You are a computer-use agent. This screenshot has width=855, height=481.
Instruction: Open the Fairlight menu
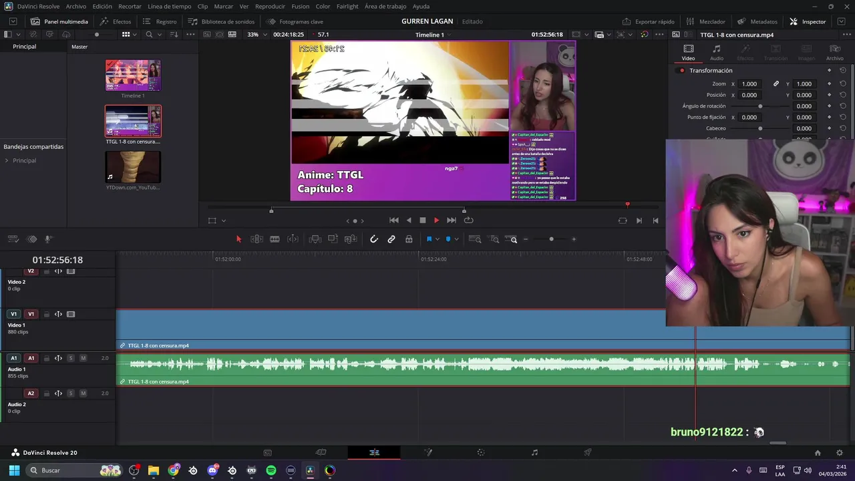pos(347,6)
